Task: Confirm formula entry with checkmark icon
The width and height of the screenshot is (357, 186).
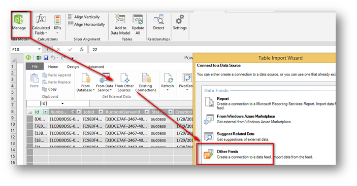Action: (x=70, y=49)
